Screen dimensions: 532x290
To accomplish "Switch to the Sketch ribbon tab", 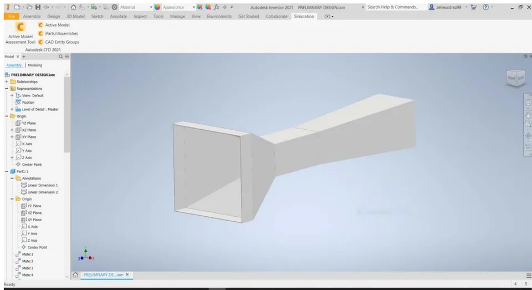I will pyautogui.click(x=97, y=16).
